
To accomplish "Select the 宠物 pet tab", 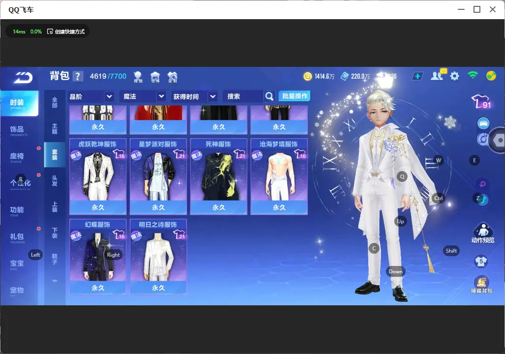I will pyautogui.click(x=17, y=291).
